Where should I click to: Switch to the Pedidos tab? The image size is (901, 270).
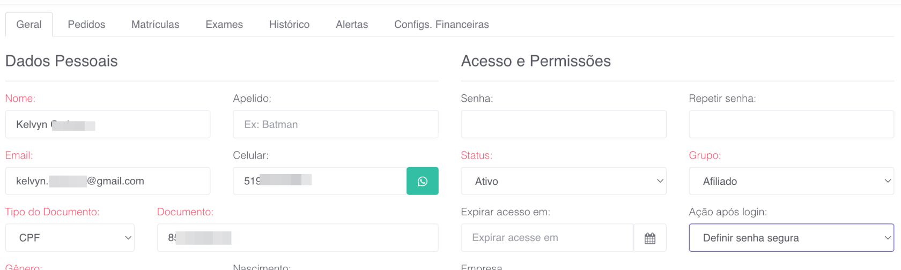pos(86,25)
